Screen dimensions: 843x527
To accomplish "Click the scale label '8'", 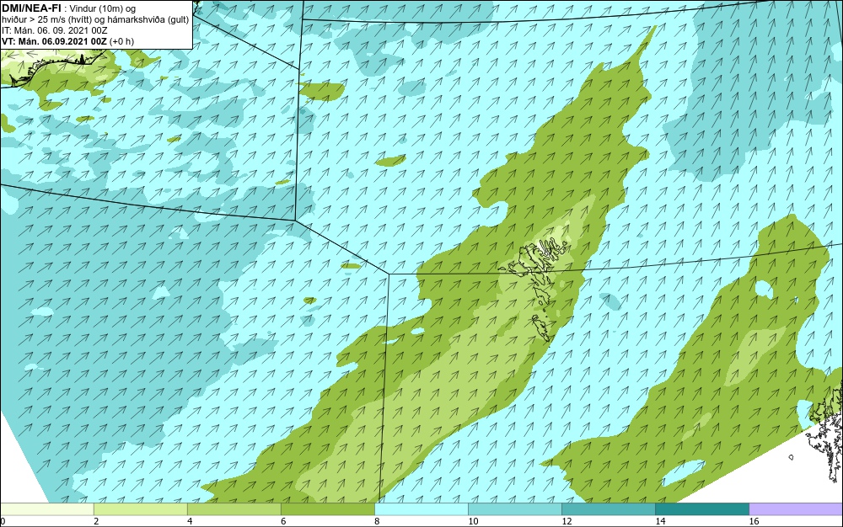I will coord(377,521).
